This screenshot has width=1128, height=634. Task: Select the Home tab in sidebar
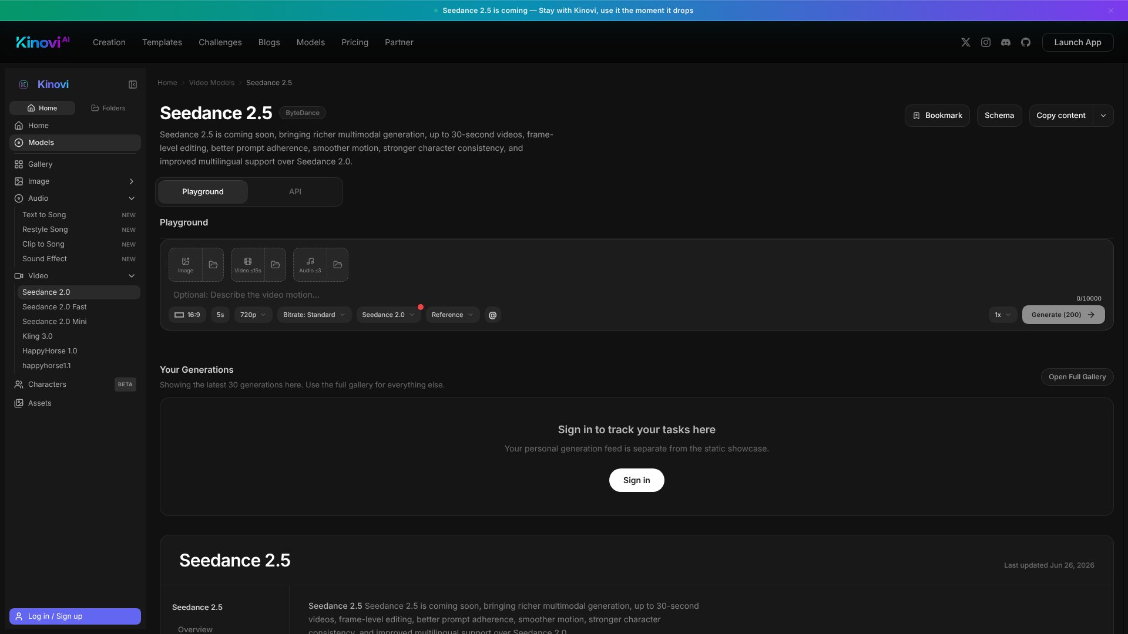tap(42, 108)
